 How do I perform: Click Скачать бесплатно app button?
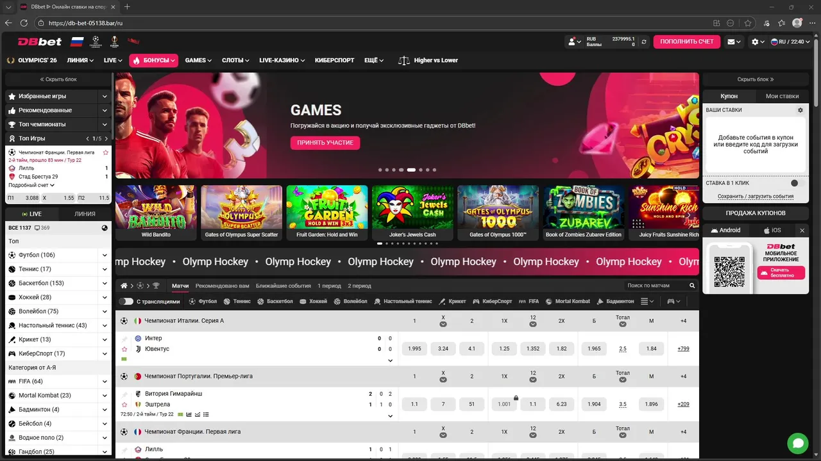781,273
